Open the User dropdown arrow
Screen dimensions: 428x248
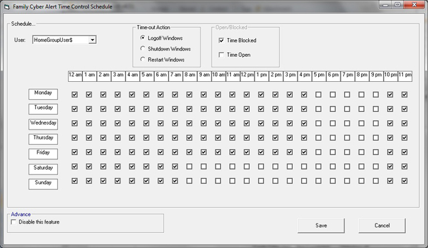tap(93, 40)
